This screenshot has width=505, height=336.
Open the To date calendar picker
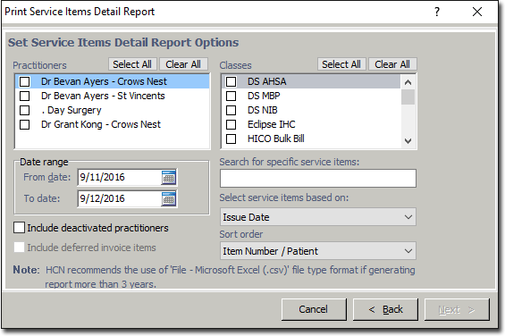pyautogui.click(x=168, y=199)
